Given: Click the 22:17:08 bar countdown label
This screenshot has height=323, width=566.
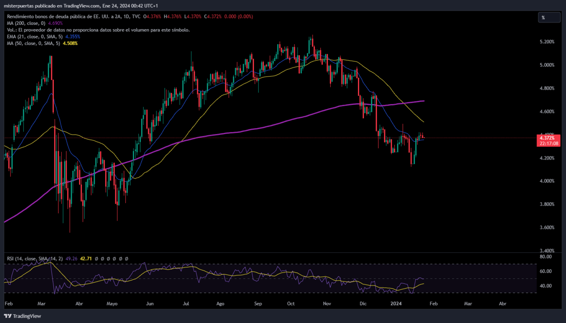Looking at the screenshot, I should click(549, 143).
